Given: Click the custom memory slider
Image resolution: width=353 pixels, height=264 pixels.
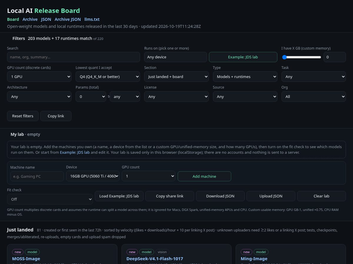Looking at the screenshot, I should (302, 57).
